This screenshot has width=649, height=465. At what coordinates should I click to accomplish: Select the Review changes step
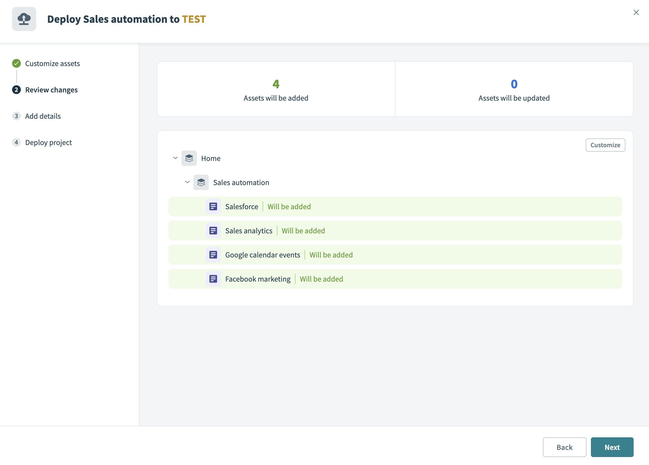51,90
